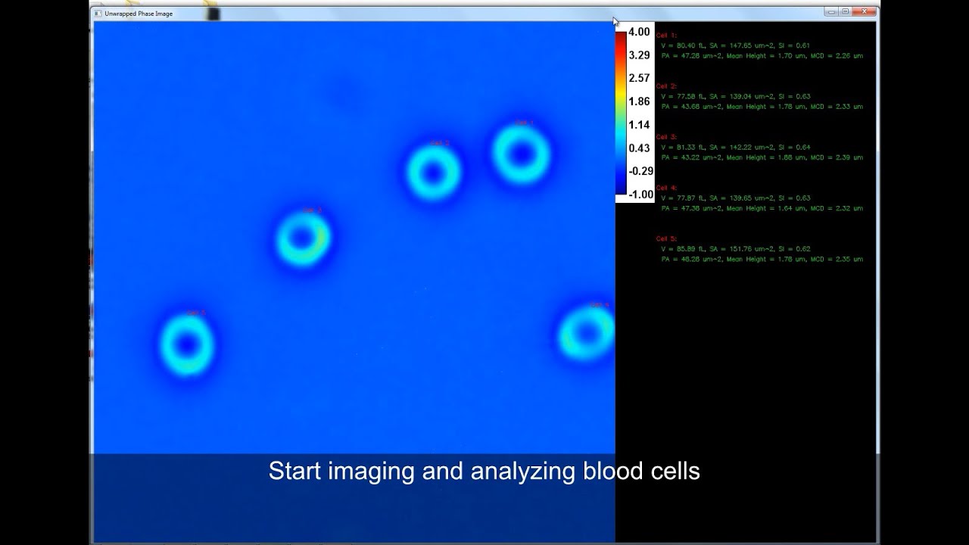Viewport: 969px width, 545px height.
Task: Click the 3.29 color scale value
Action: [x=639, y=55]
